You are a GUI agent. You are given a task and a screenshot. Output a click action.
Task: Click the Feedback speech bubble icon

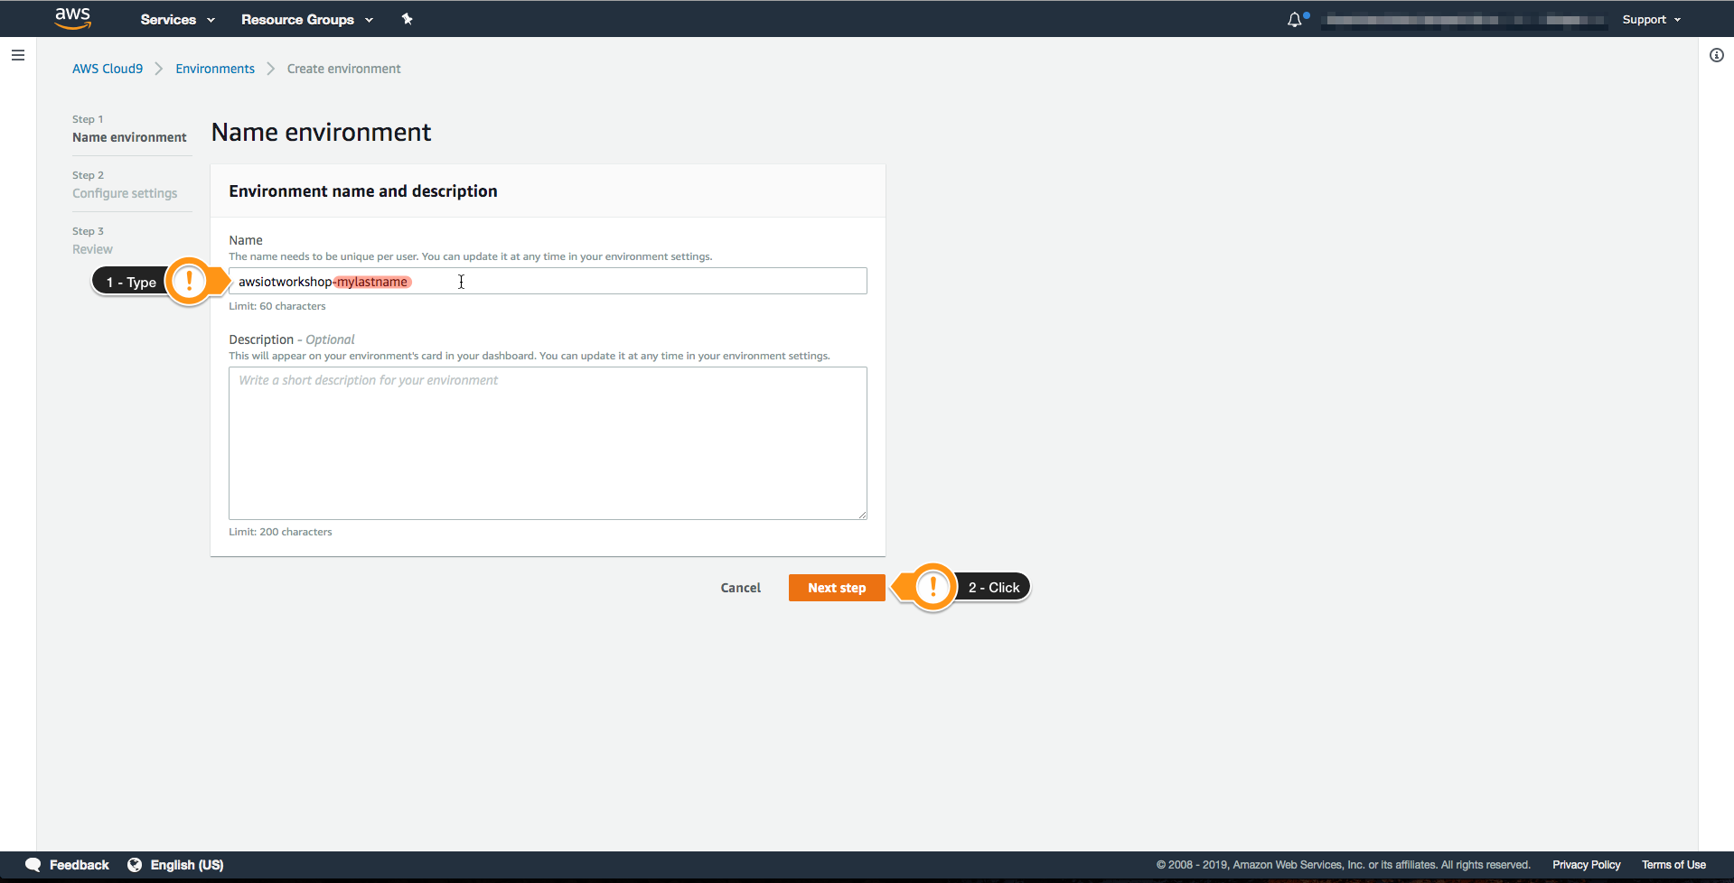(x=33, y=865)
